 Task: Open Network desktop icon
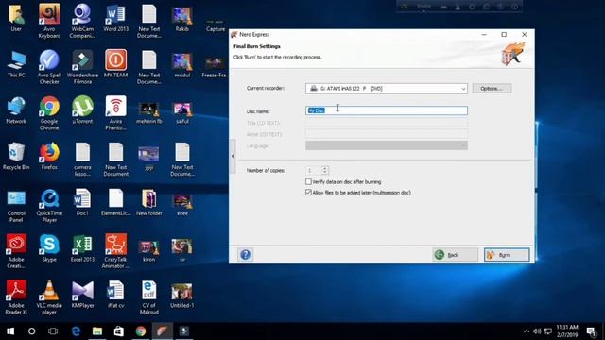point(16,110)
